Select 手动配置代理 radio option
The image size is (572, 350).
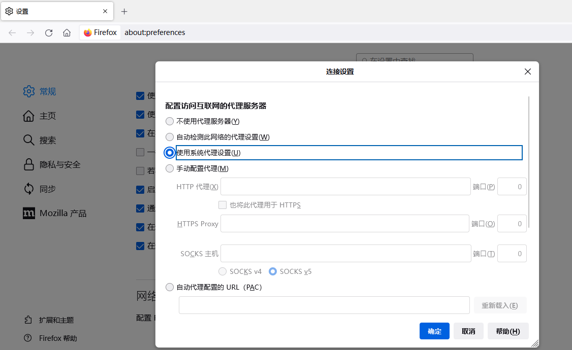[x=169, y=168]
